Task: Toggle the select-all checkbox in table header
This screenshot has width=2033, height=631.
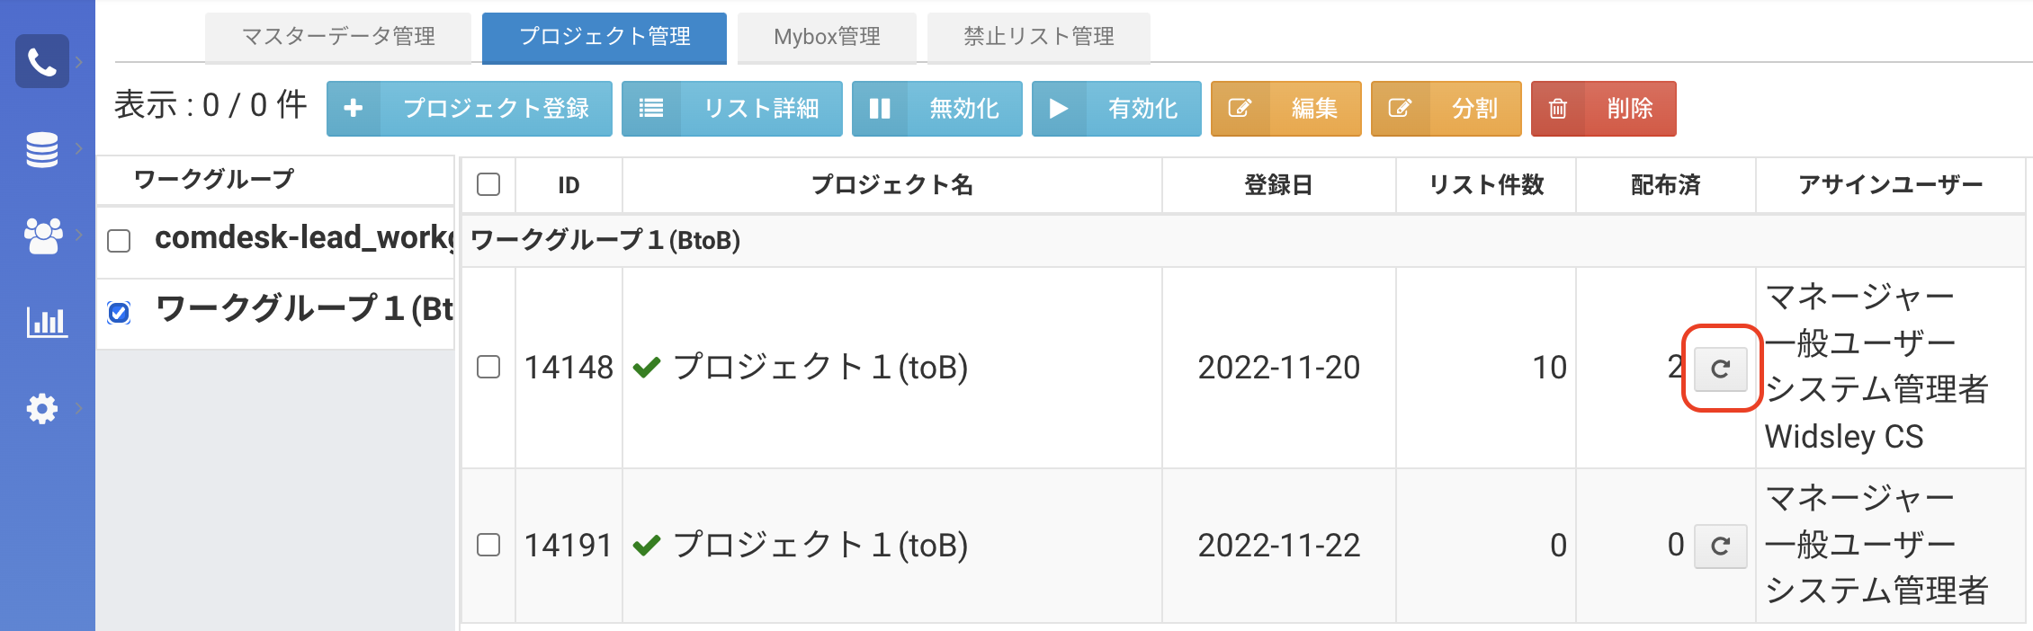Action: point(488,184)
